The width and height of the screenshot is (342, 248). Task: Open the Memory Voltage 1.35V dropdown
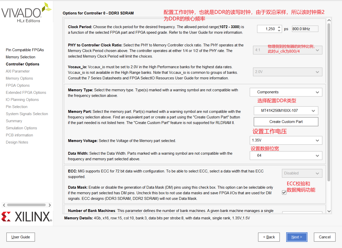pos(286,140)
